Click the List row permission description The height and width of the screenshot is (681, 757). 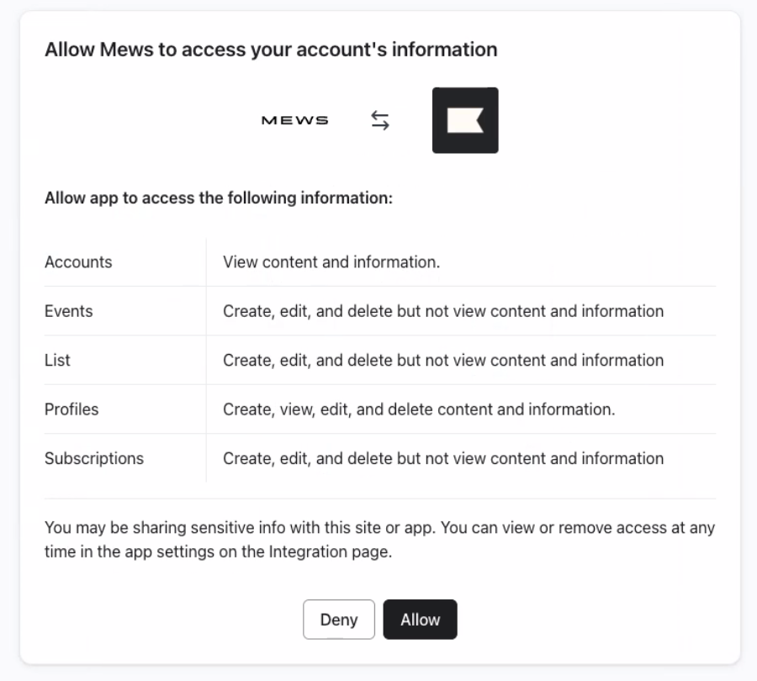pos(442,360)
